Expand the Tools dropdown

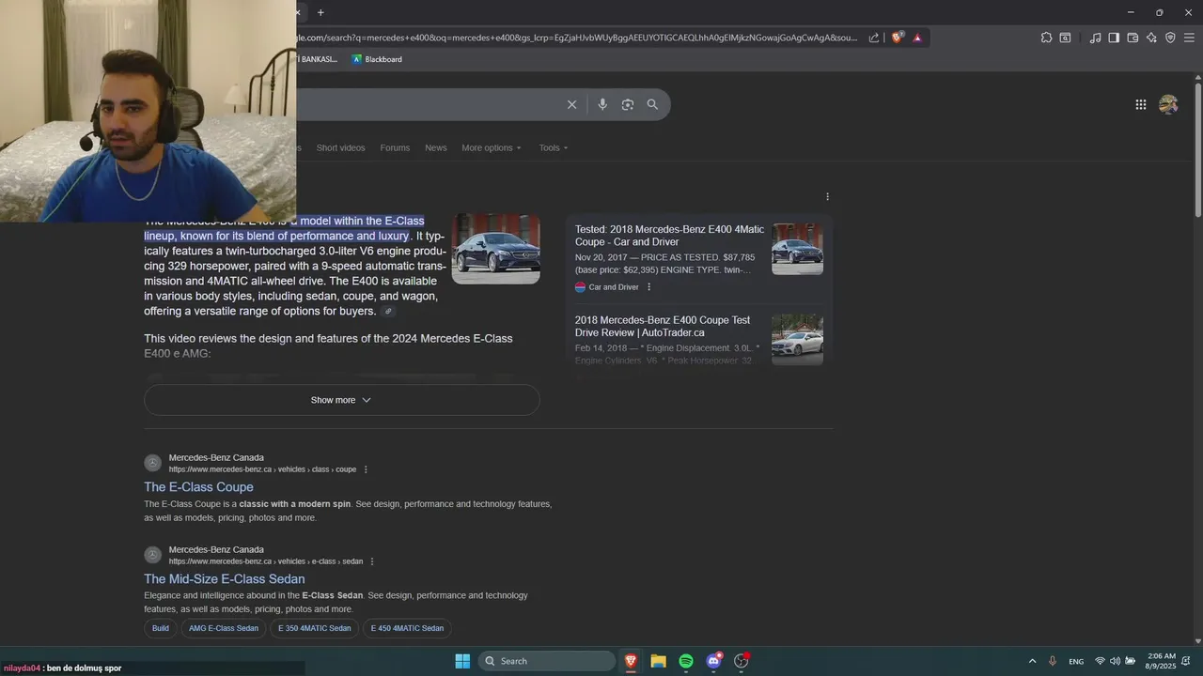(554, 147)
